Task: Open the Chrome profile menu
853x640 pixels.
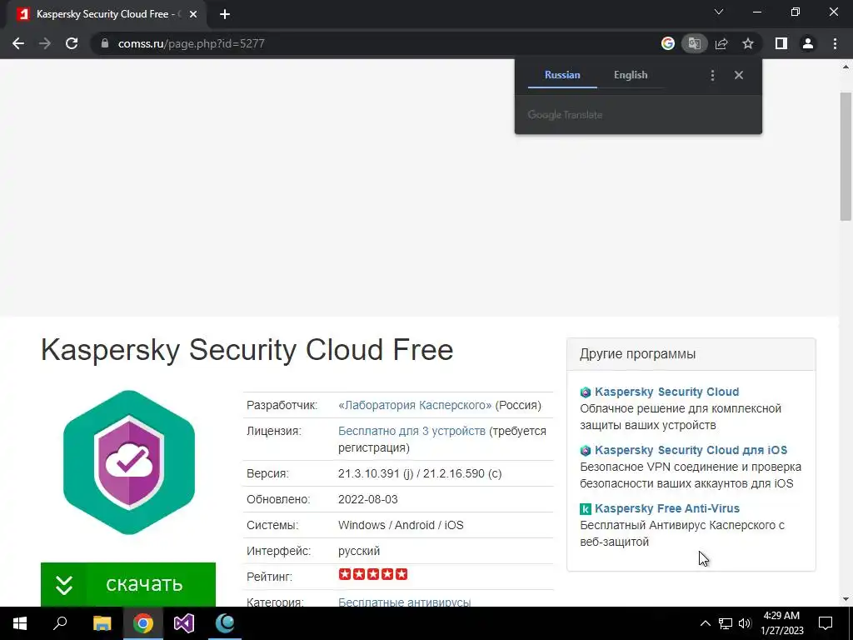Action: click(x=808, y=43)
